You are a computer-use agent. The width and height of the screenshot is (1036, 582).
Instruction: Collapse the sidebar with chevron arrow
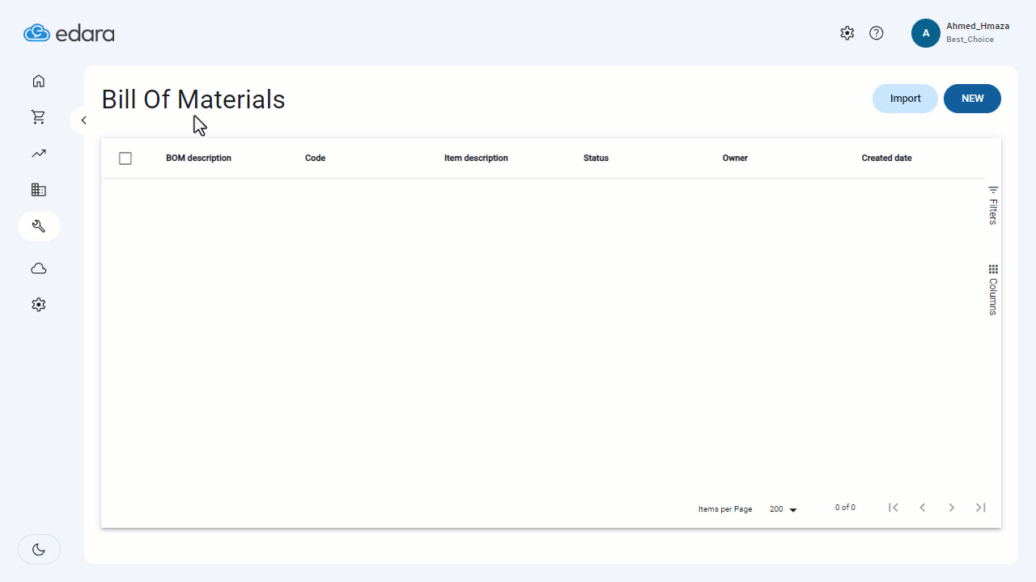pos(83,120)
